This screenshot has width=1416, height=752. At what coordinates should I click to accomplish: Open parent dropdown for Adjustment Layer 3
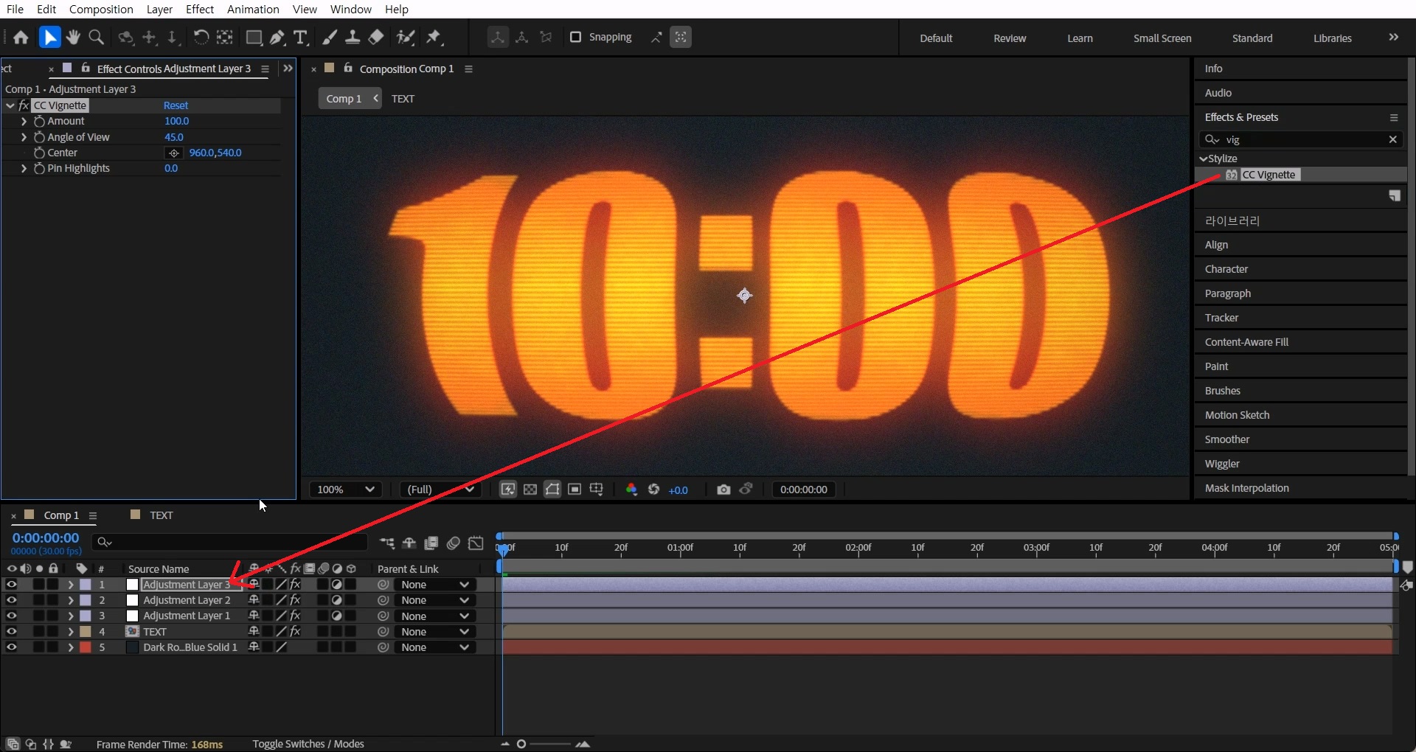pyautogui.click(x=434, y=585)
